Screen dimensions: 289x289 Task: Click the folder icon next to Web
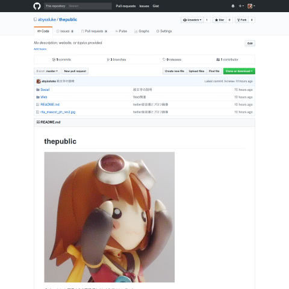pos(38,97)
